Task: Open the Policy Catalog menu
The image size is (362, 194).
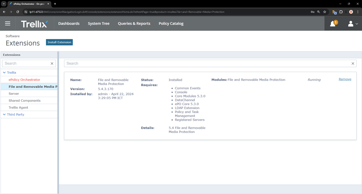Action: click(x=171, y=24)
